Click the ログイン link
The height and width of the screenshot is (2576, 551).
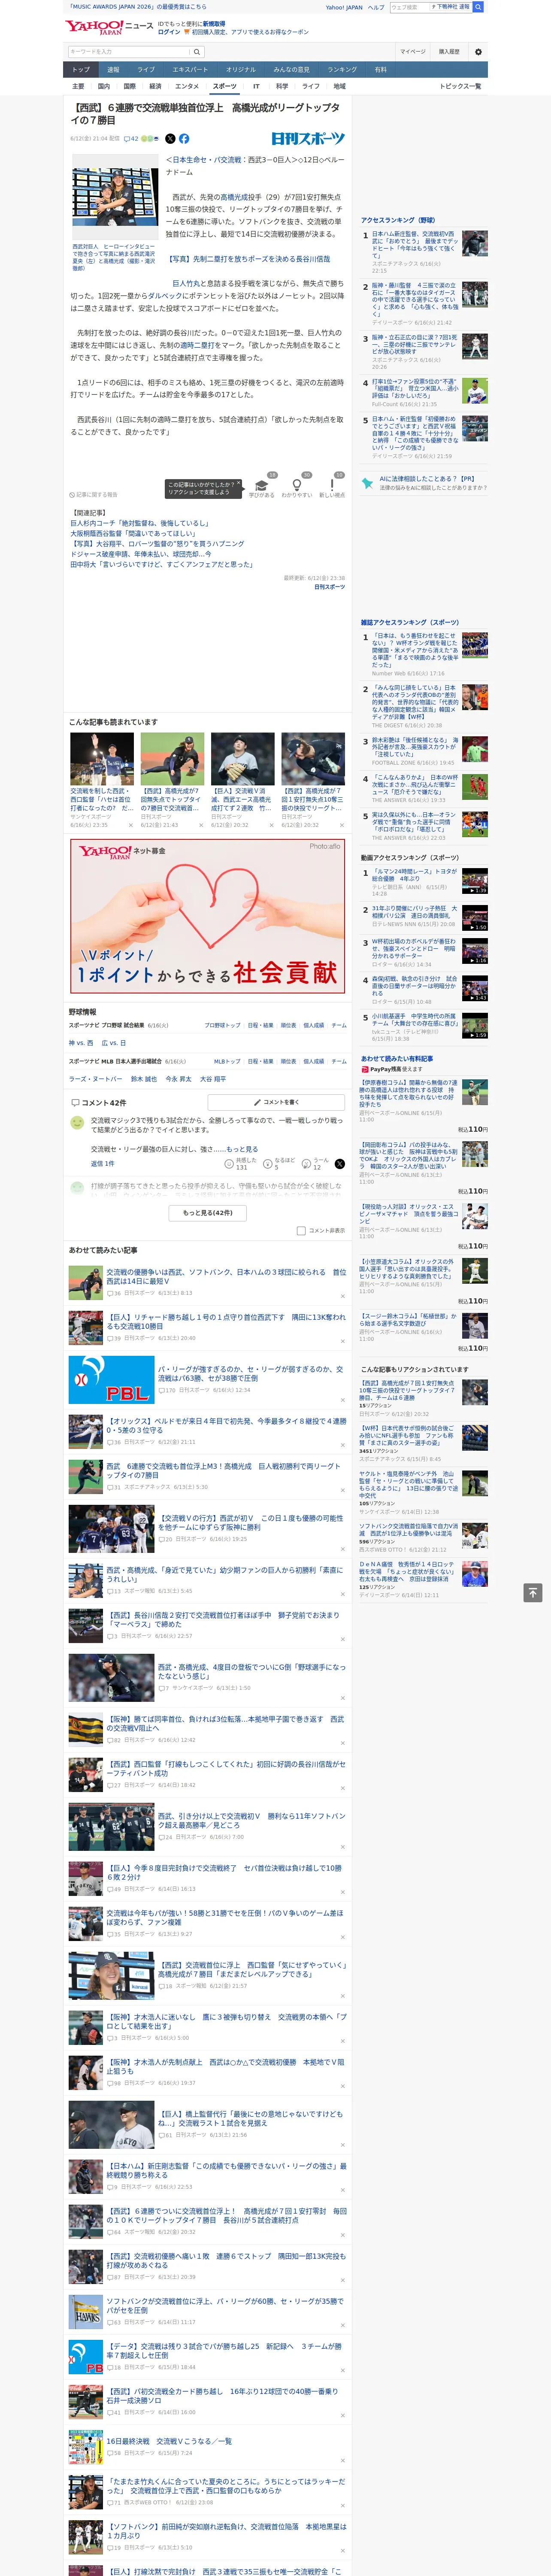pyautogui.click(x=169, y=32)
